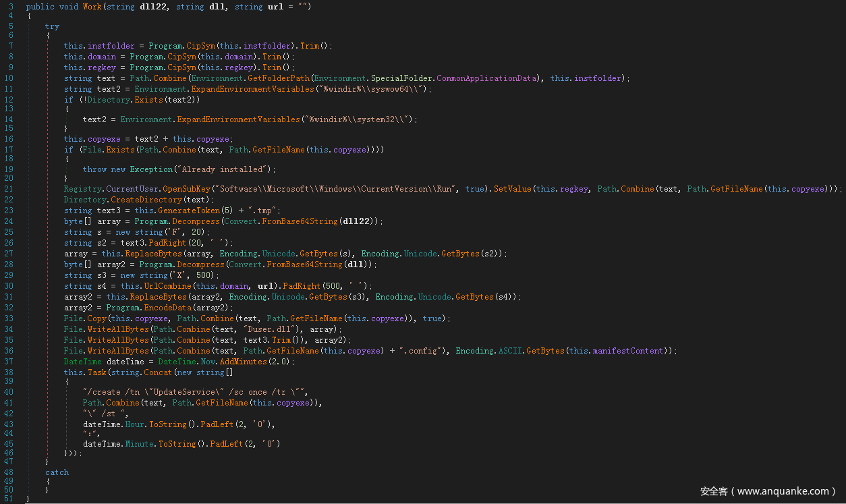This screenshot has height=504, width=846.
Task: Click the method name "Work" in its declaration
Action: pyautogui.click(x=92, y=7)
